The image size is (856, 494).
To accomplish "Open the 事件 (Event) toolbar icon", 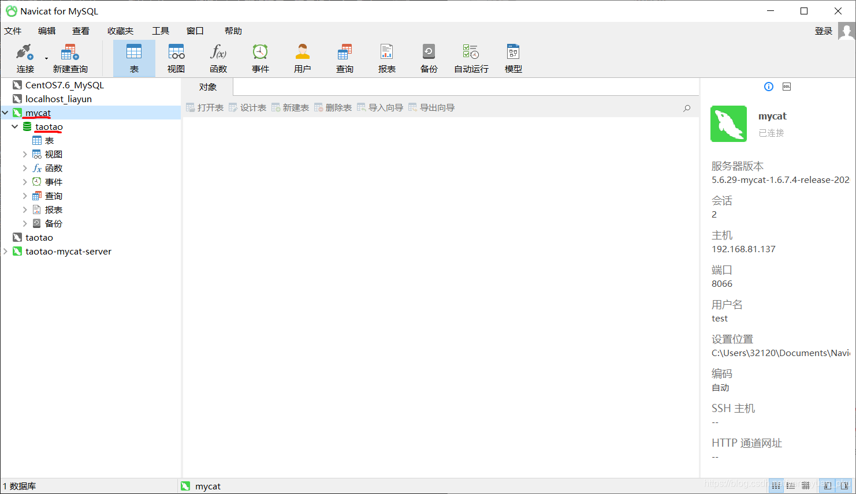I will (260, 58).
